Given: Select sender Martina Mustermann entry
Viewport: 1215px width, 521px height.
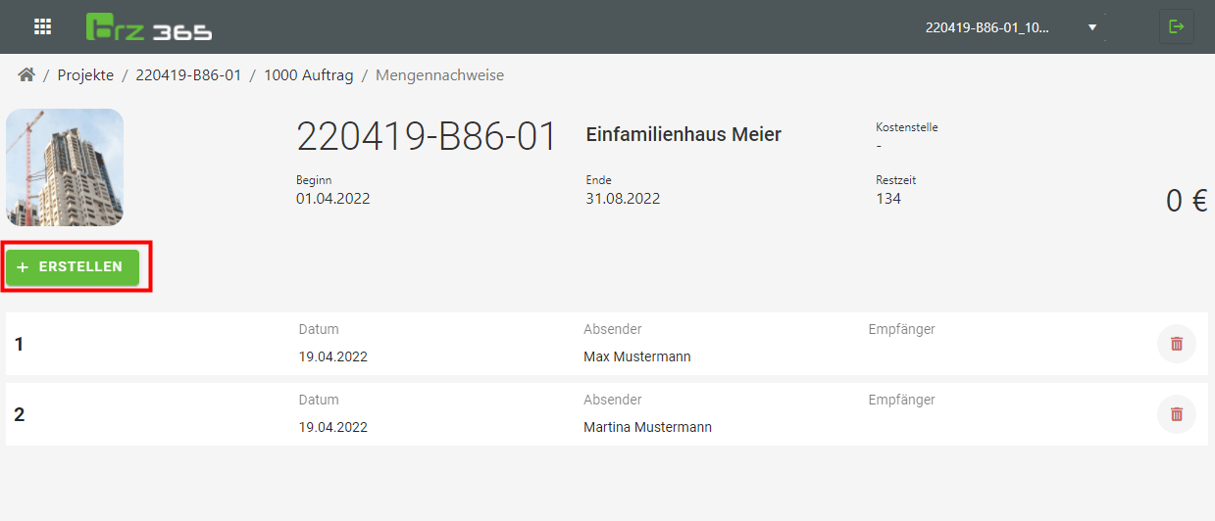Looking at the screenshot, I should pos(647,427).
